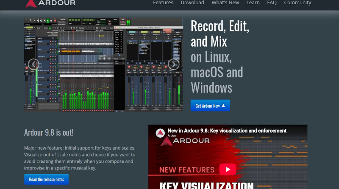Viewport: 339px width, 189px height.
Task: Open the Learn menu item
Action: click(x=253, y=3)
